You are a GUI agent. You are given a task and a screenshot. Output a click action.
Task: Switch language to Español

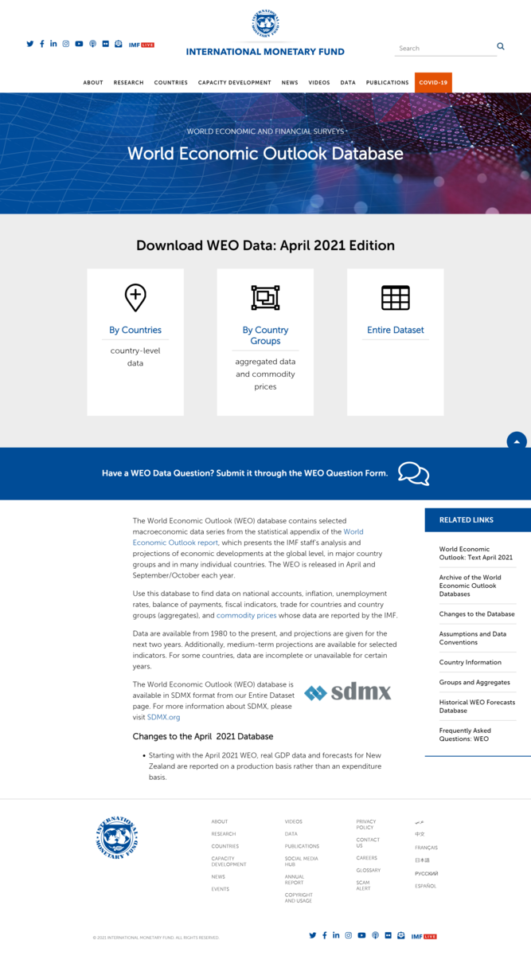[x=425, y=886]
